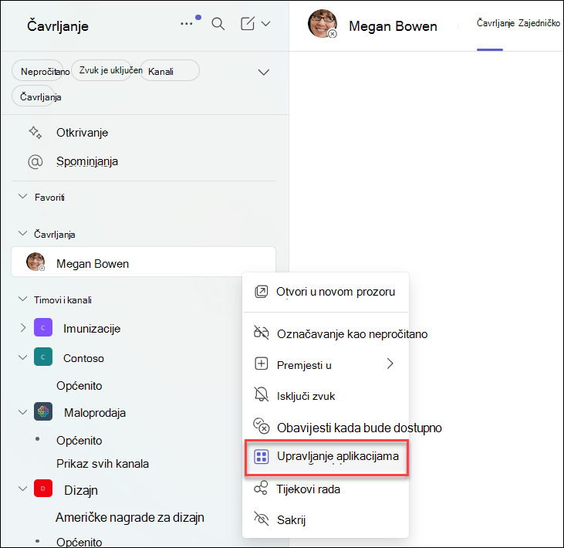
Task: Click the glasses mark-unread icon
Action: (x=261, y=333)
